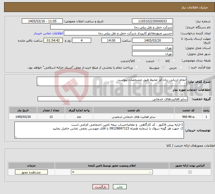215x194 pixels.
Task: Click the ردیف column header
Action: click(206, 110)
